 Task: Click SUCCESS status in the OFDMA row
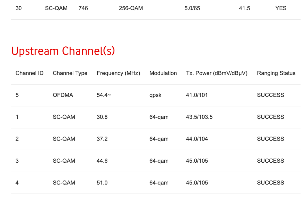pyautogui.click(x=271, y=95)
